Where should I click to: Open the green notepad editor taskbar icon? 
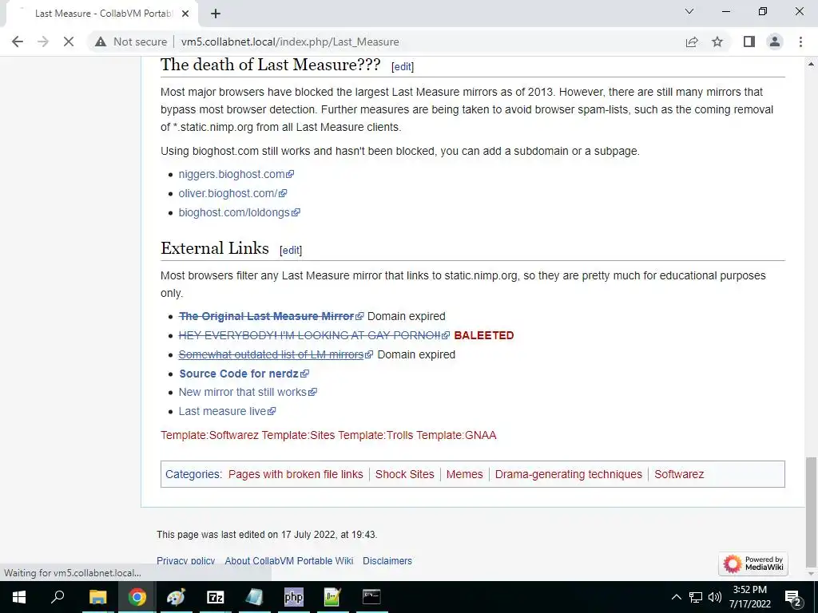tap(332, 597)
